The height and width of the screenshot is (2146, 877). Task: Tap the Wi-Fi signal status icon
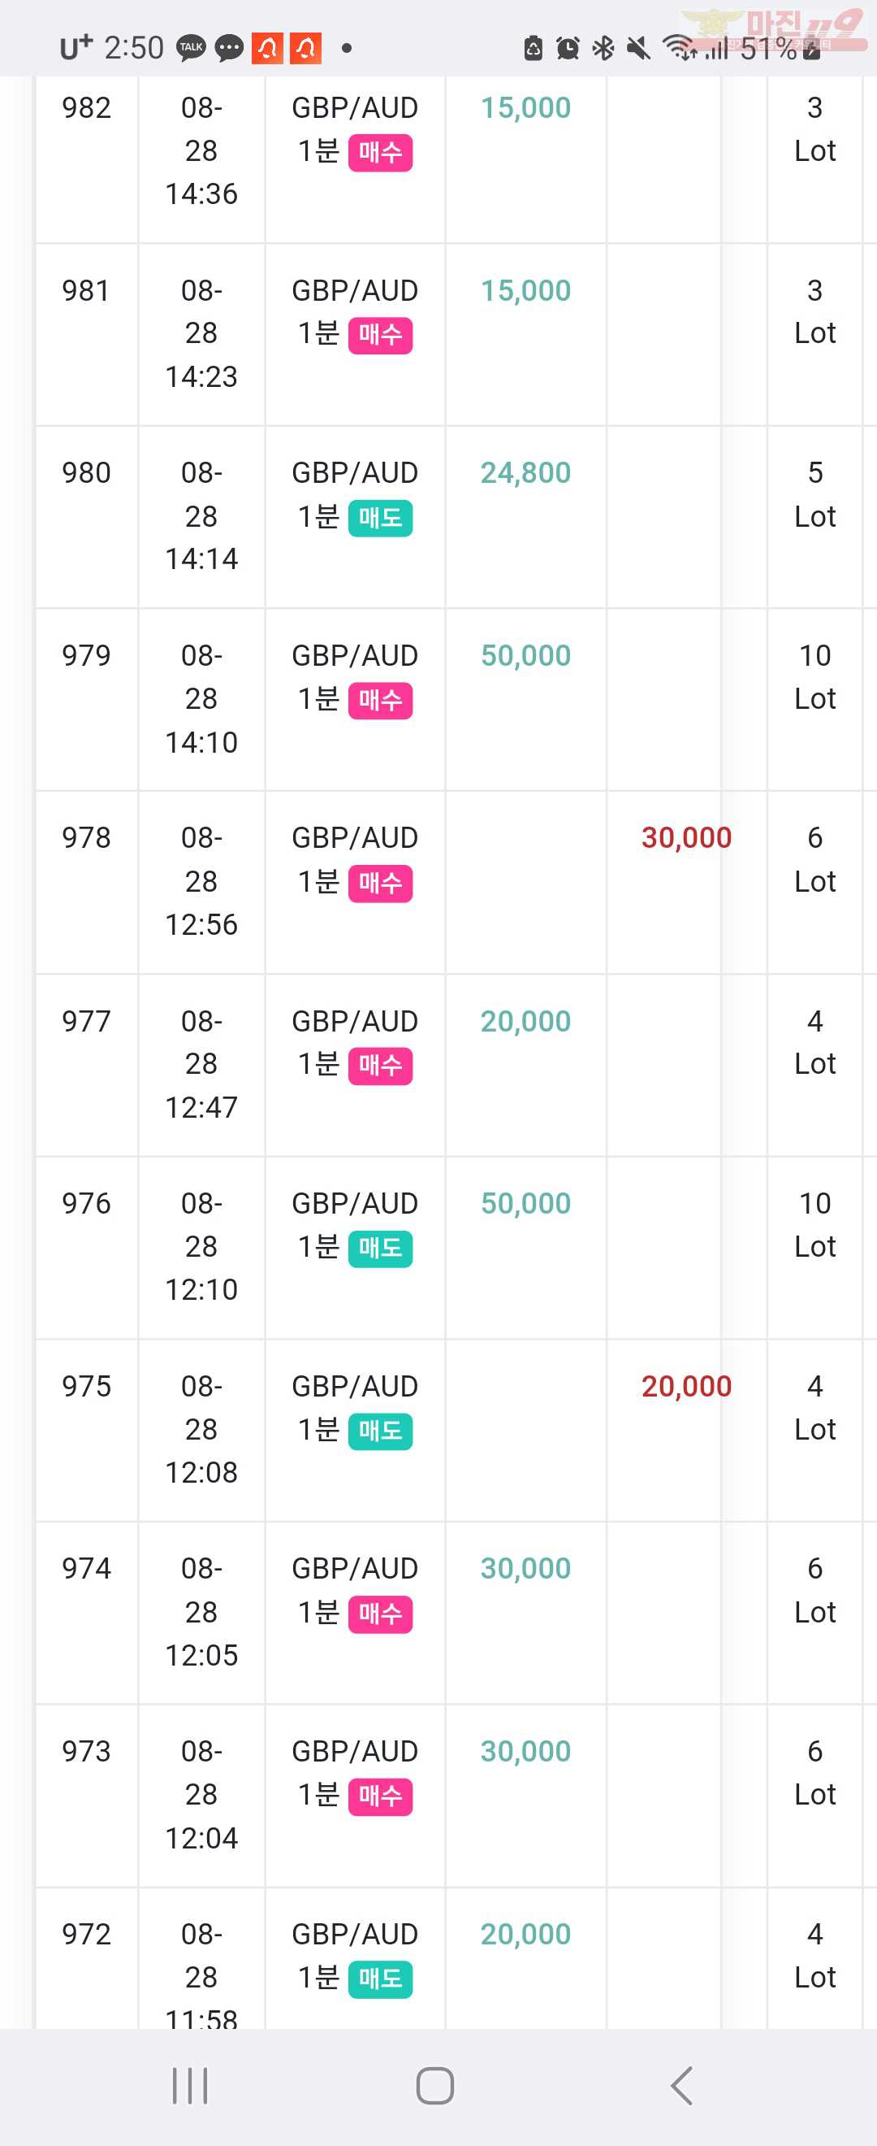(679, 48)
